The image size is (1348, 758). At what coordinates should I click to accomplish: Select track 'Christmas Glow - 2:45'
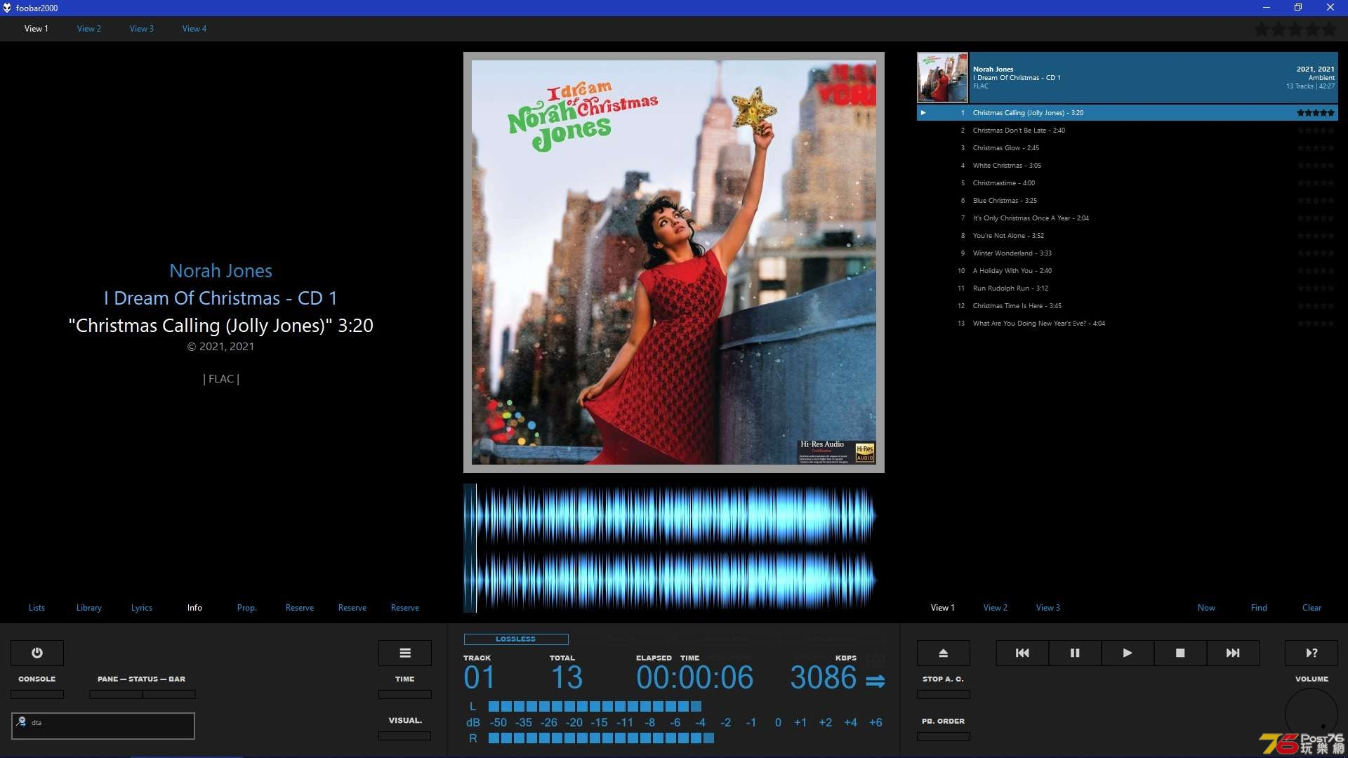1127,147
